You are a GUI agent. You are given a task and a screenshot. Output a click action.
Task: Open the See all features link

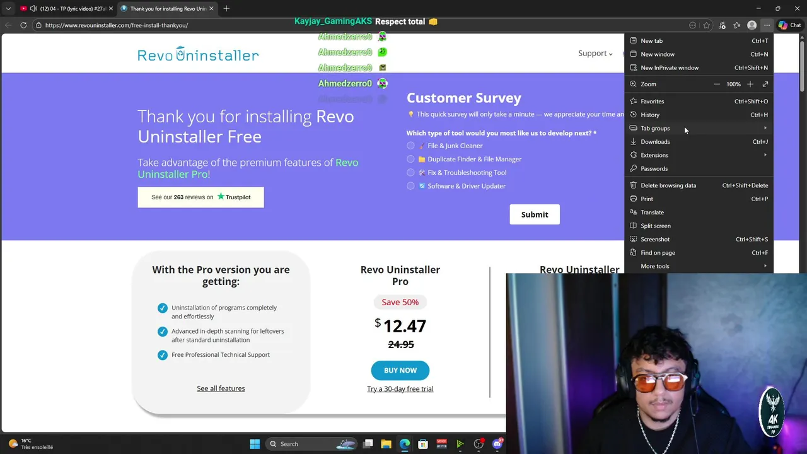click(x=221, y=388)
